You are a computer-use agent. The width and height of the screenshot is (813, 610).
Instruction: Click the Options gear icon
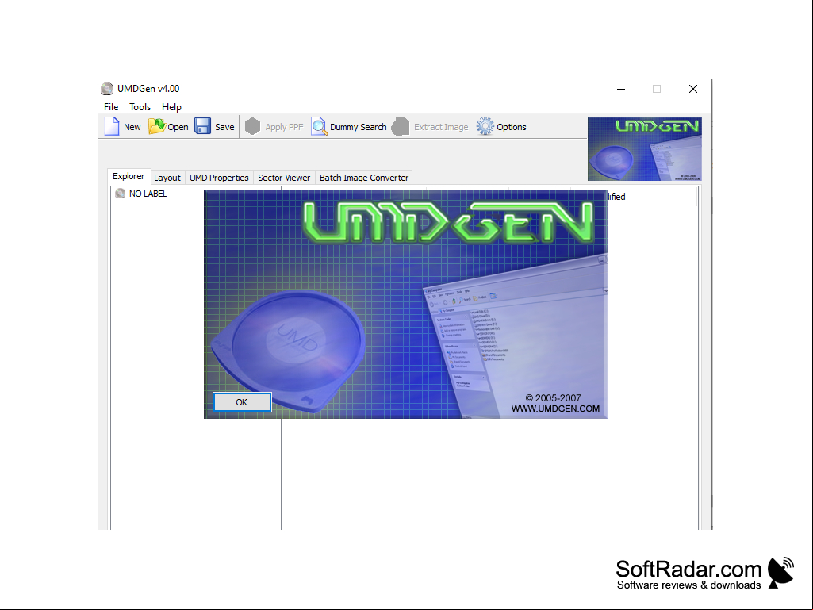(x=485, y=126)
